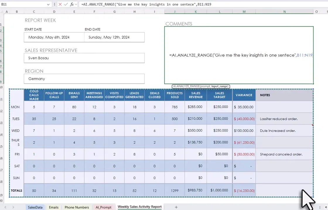Select the column K header
Screen dimensions: 328x210
coord(196,12)
